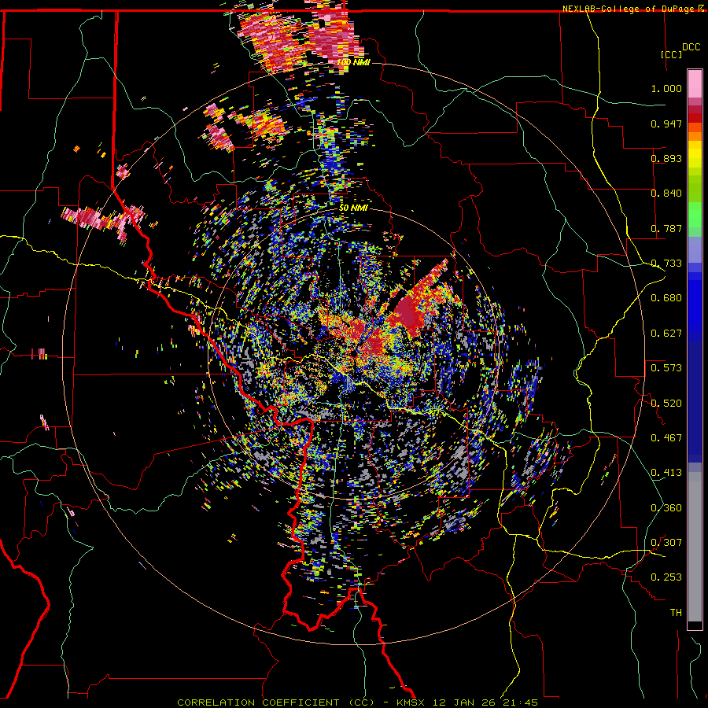Viewport: 708px width, 708px height.
Task: Click the 0.787 scale value
Action: pyautogui.click(x=666, y=228)
